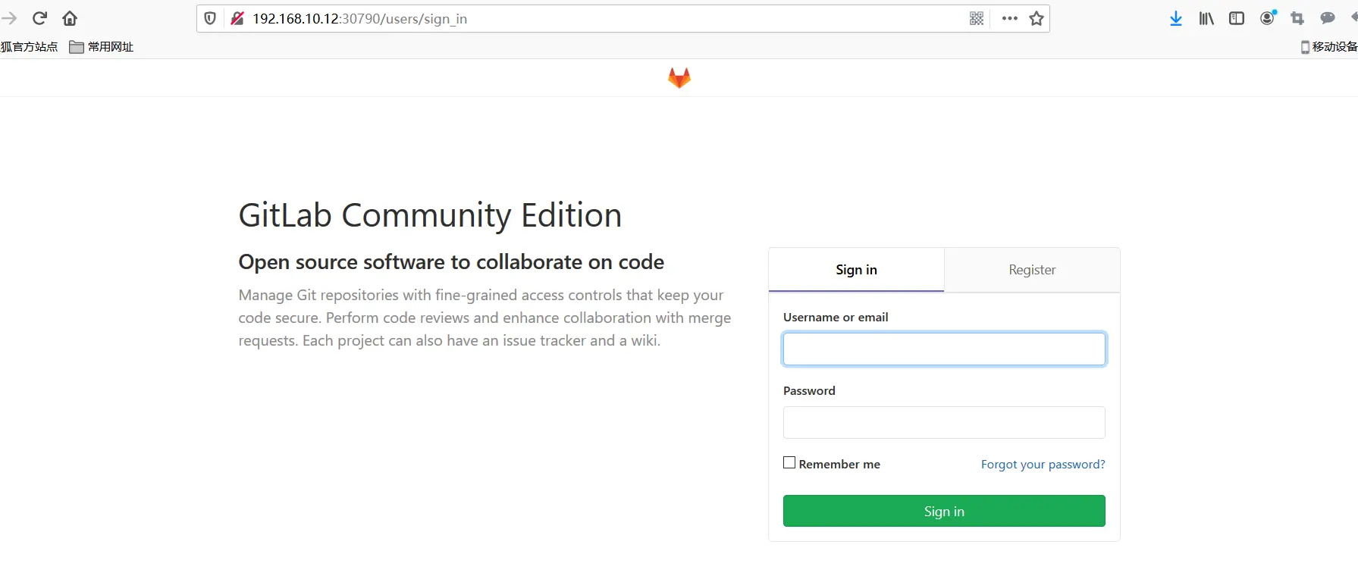Image resolution: width=1358 pixels, height=573 pixels.
Task: Open the tracking protection shield icon
Action: click(210, 18)
